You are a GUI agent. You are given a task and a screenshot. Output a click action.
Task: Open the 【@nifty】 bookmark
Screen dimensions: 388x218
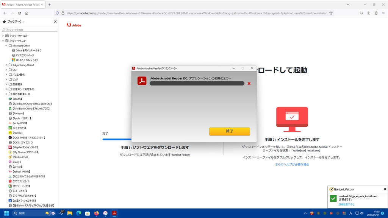pos(15,99)
